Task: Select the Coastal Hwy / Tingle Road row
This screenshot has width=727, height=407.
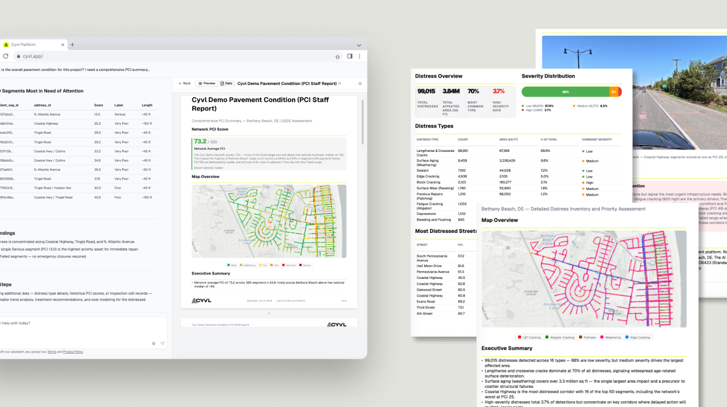Action: (78, 197)
